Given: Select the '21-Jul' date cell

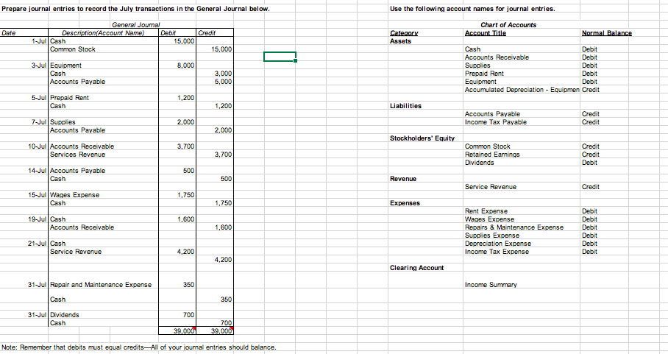Looking at the screenshot, I should [38, 244].
